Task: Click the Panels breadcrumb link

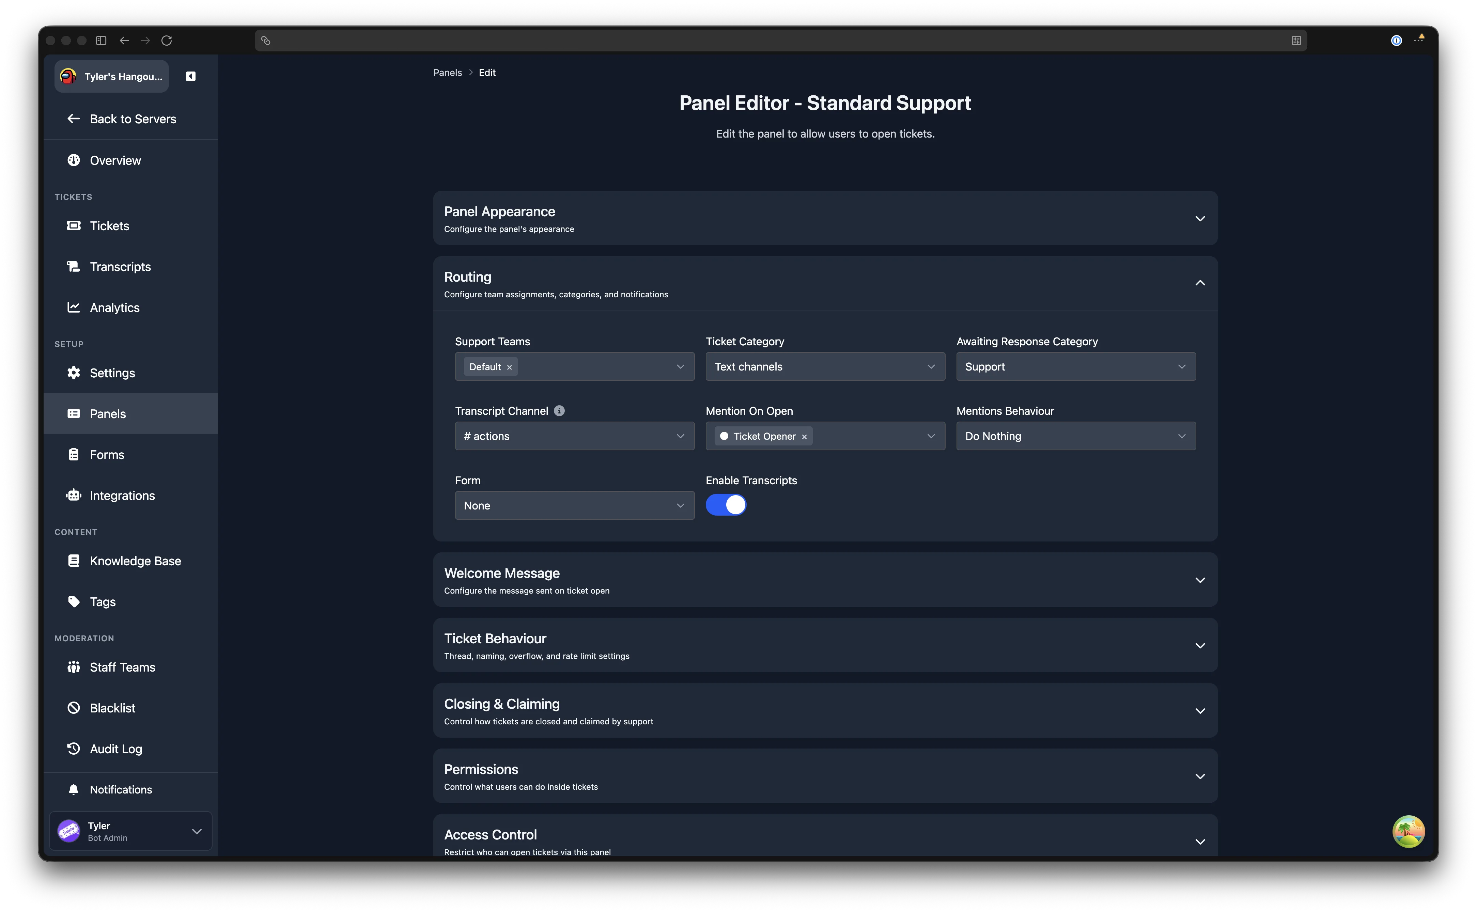Action: coord(447,73)
